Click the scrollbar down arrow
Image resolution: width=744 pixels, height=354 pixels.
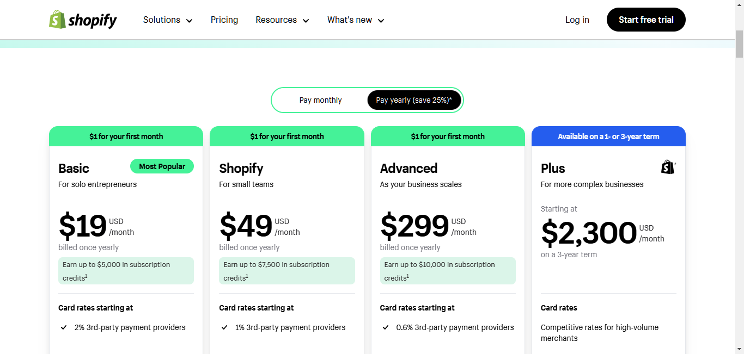739,349
